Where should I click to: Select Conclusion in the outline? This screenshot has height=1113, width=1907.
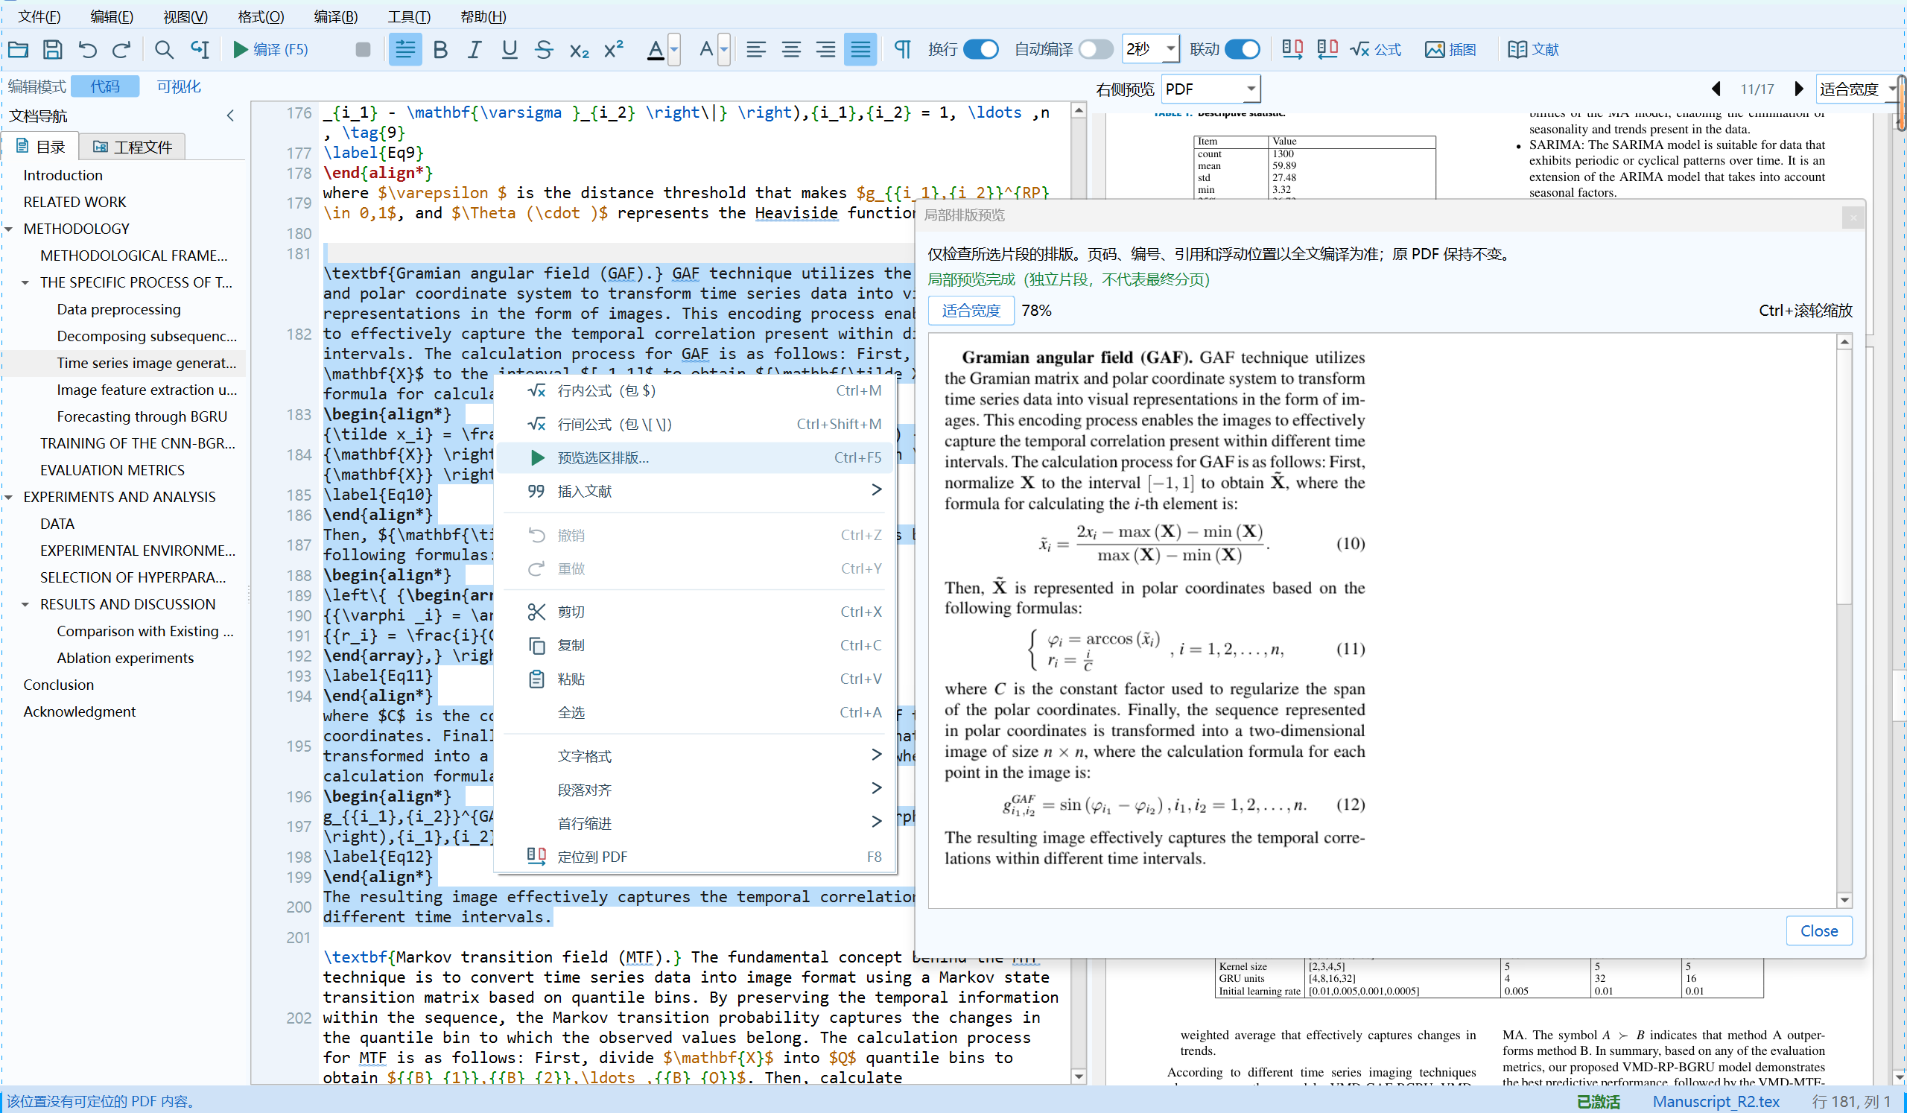click(58, 685)
